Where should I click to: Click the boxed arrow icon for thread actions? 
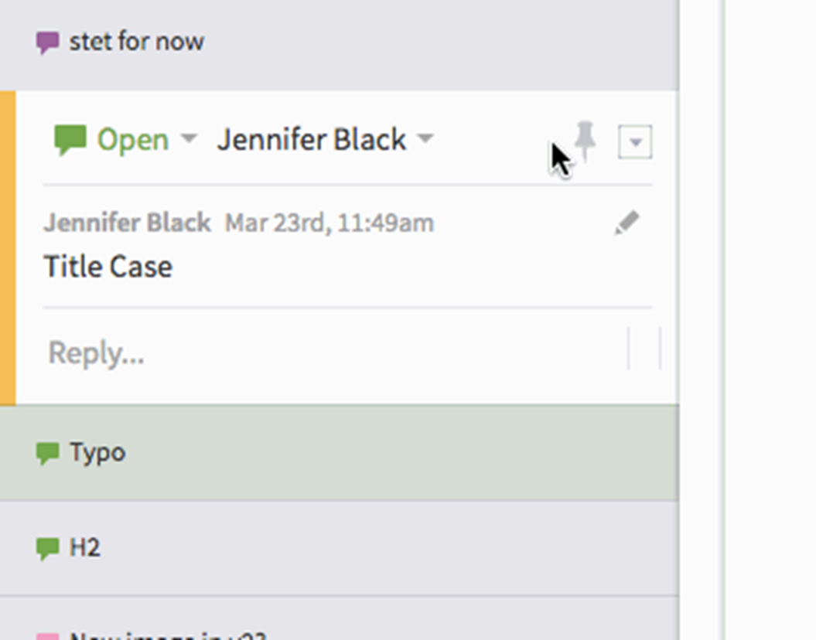point(634,142)
